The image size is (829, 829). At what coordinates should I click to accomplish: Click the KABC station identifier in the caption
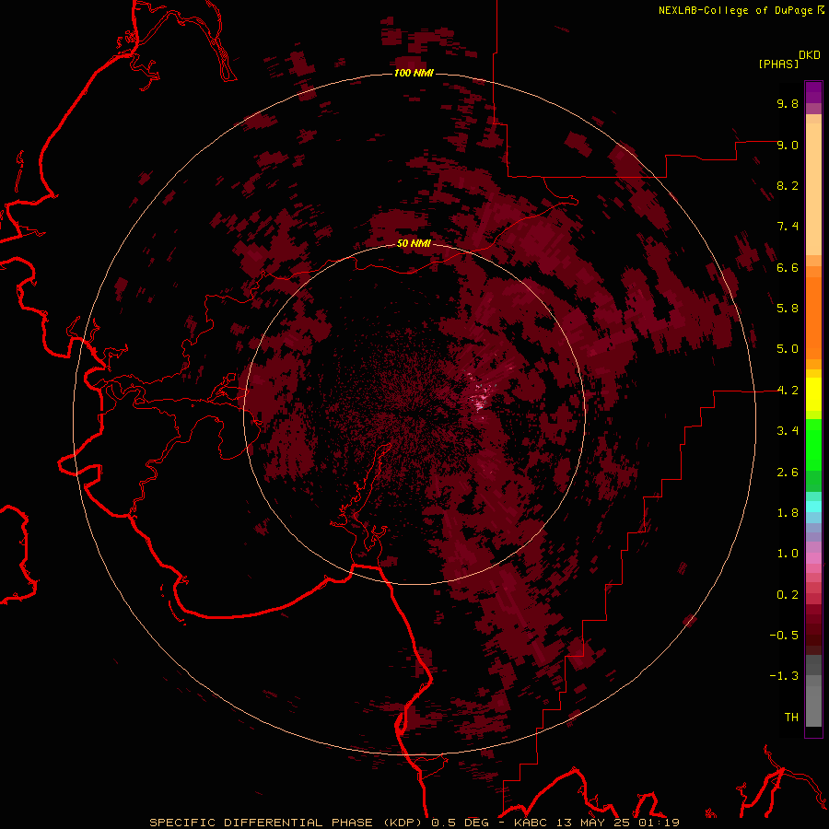[531, 823]
